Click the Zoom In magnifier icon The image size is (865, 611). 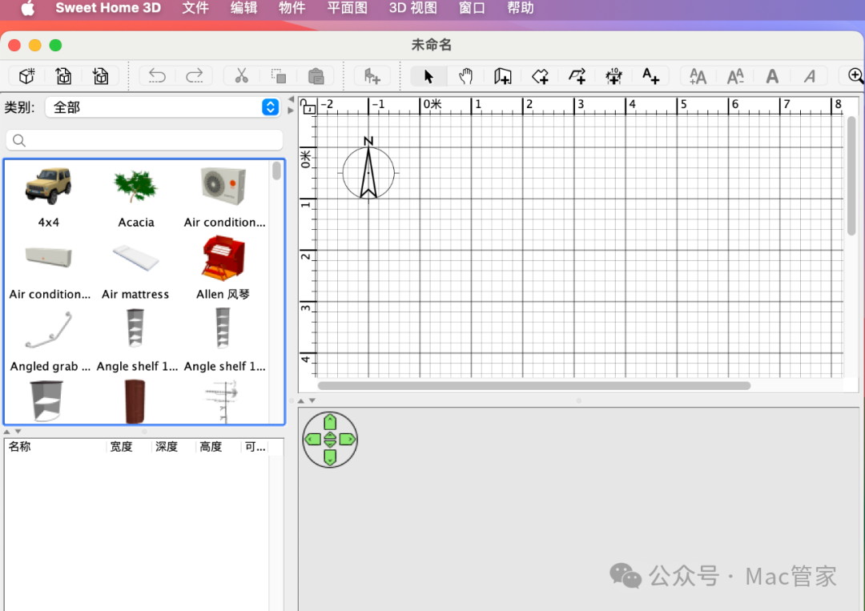click(x=855, y=76)
